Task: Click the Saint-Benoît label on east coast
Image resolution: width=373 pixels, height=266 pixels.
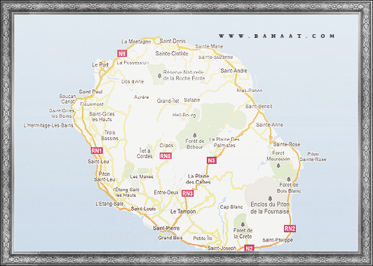Action: (x=259, y=106)
